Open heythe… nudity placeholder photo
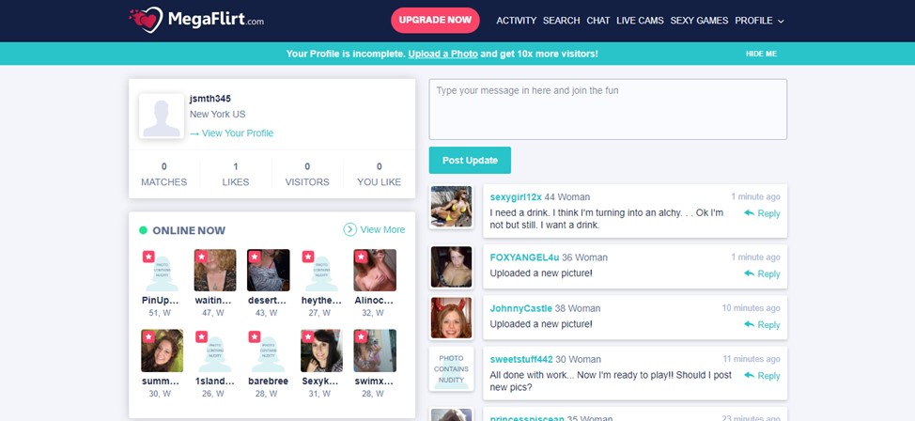 click(321, 271)
